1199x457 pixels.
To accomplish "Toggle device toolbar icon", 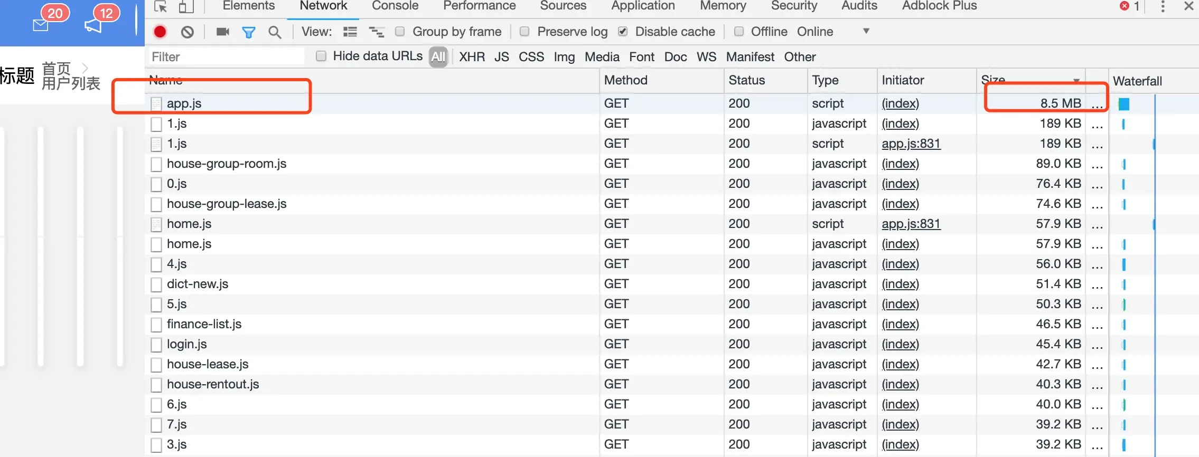I will pos(186,6).
